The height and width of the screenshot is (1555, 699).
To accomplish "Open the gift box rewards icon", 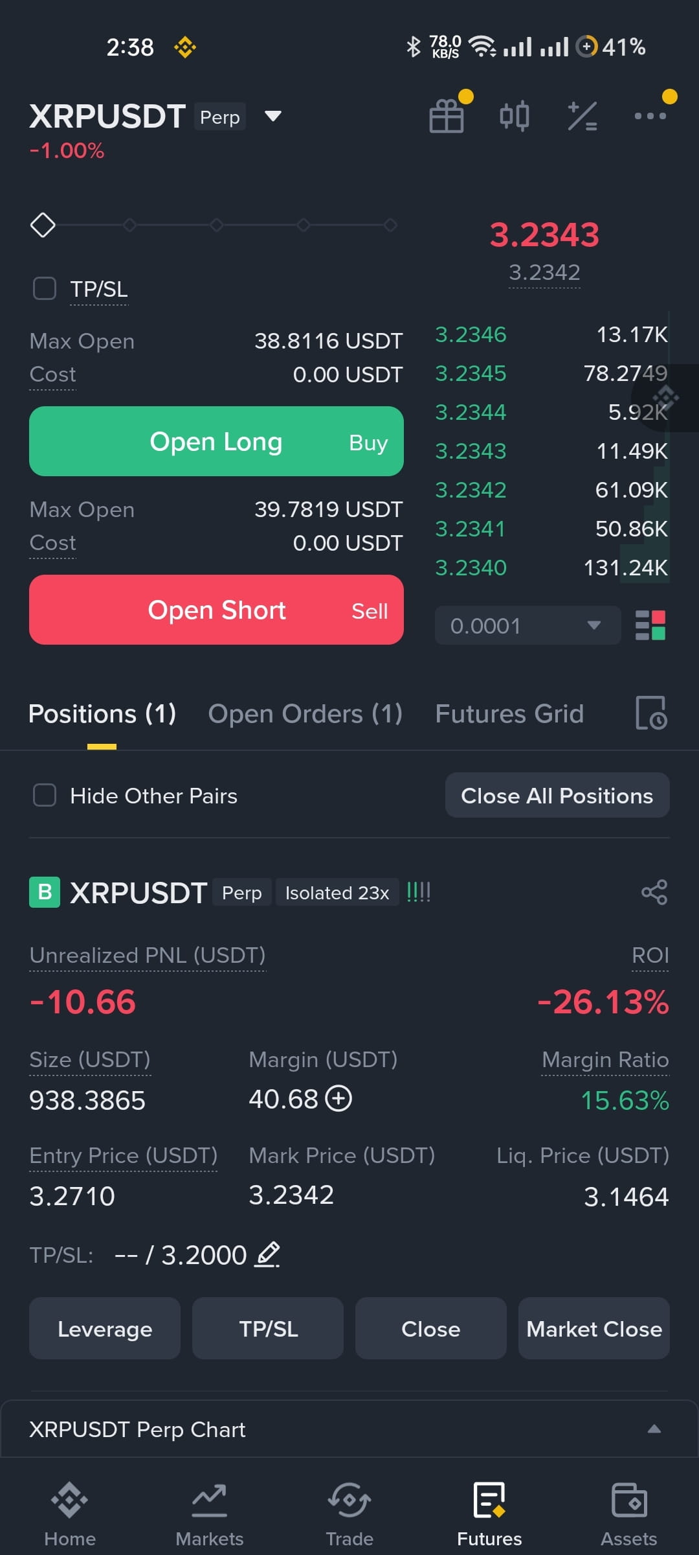I will pos(447,117).
